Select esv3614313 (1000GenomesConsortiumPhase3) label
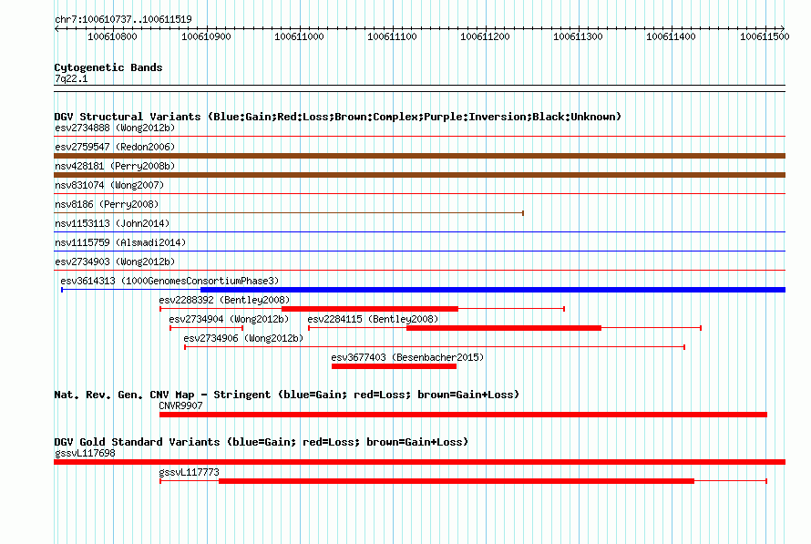The width and height of the screenshot is (811, 544). pyautogui.click(x=169, y=281)
